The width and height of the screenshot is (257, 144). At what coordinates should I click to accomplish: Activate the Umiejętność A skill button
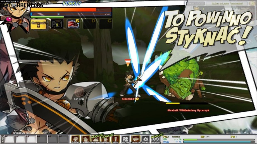click(x=38, y=24)
